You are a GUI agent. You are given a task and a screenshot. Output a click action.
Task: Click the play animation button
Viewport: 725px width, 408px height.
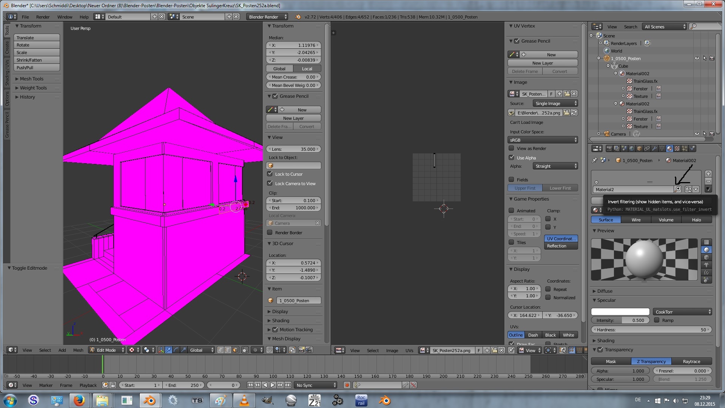coord(273,385)
